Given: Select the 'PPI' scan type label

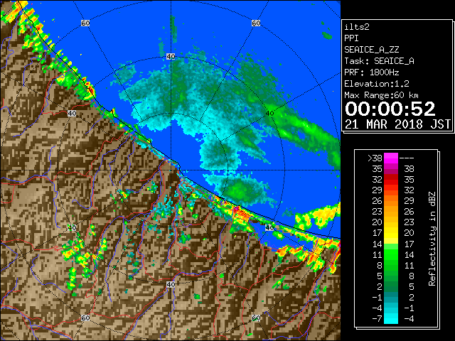Looking at the screenshot, I should tap(351, 38).
